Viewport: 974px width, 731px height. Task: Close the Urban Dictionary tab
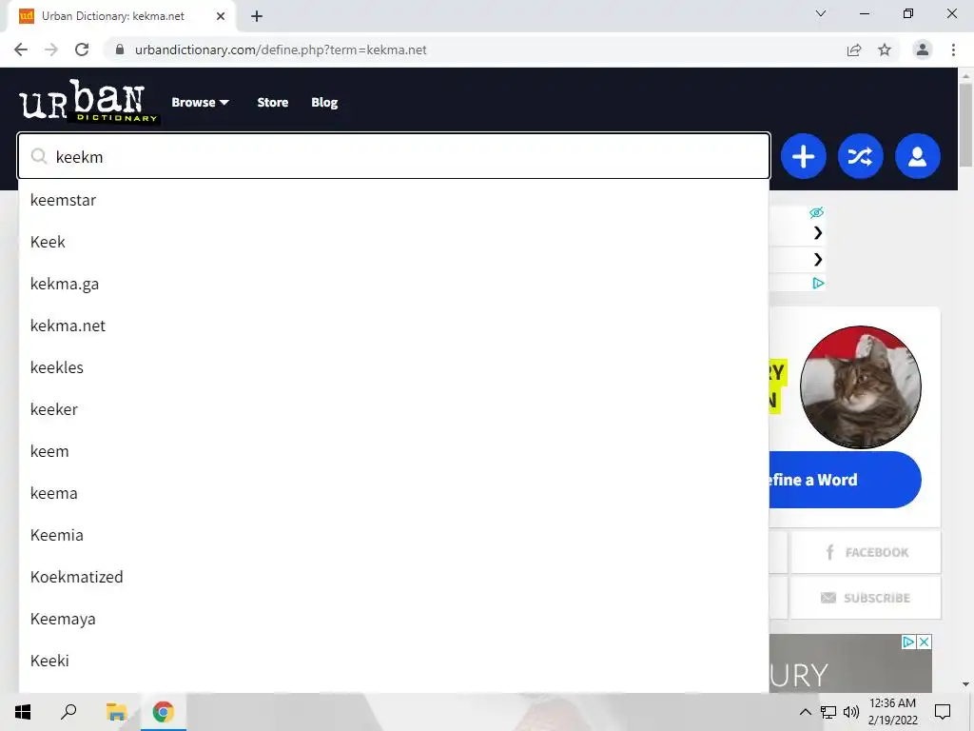click(221, 16)
